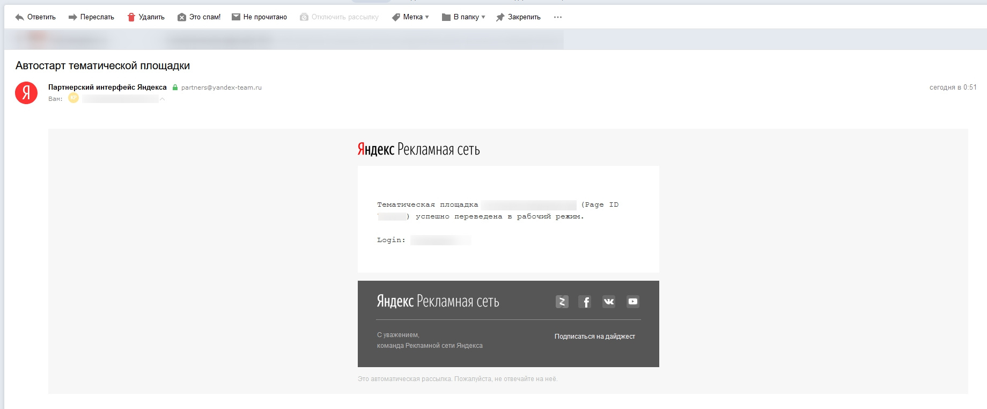Mark the message as Не прочитано
The height and width of the screenshot is (409, 987).
259,17
